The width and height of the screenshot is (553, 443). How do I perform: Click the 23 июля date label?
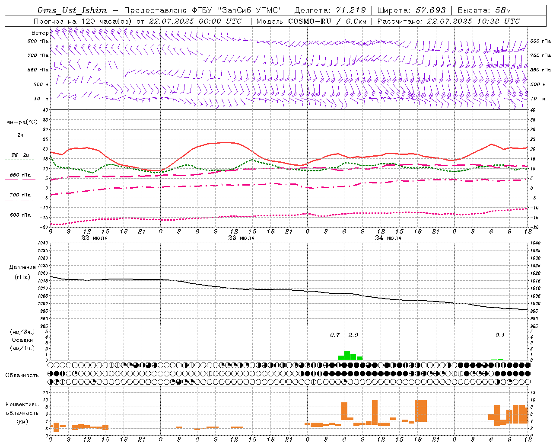click(x=242, y=238)
